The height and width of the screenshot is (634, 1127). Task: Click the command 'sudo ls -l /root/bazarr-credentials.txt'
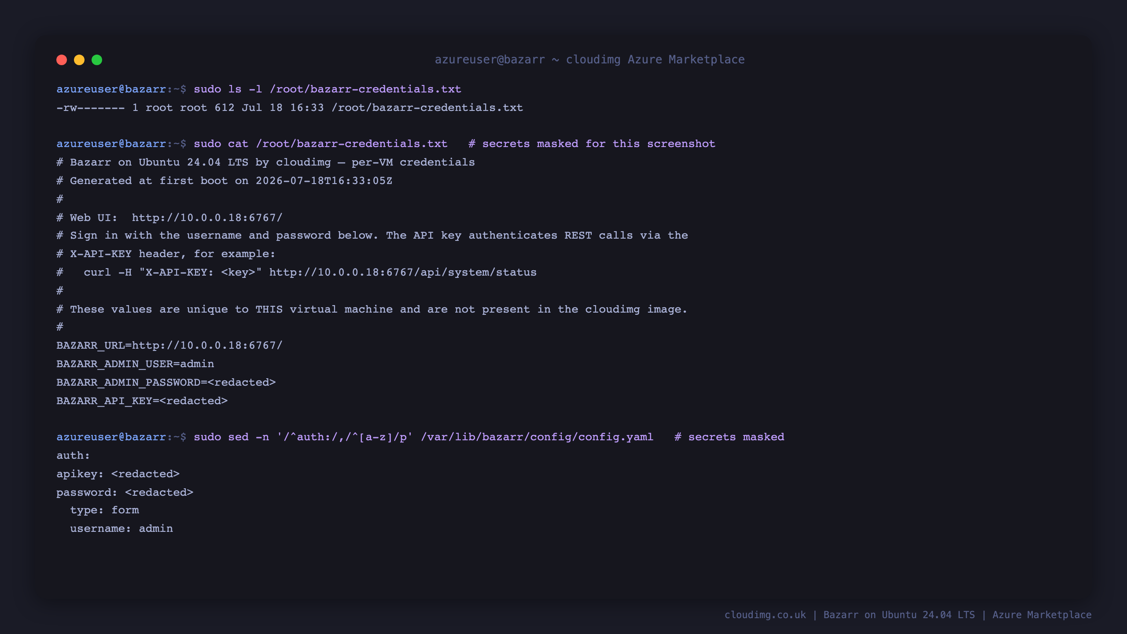[328, 89]
